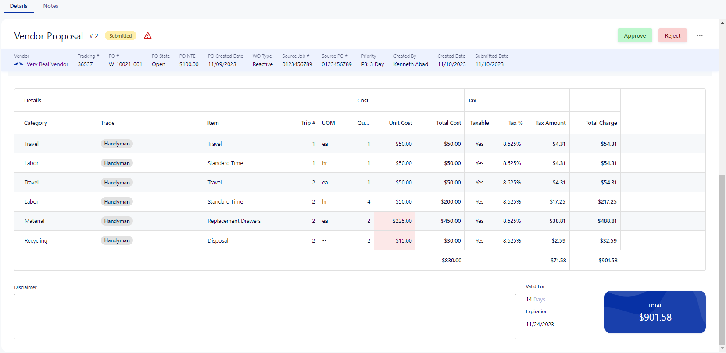Click the scrollbar down arrow
Viewport: 726px width, 353px height.
(722, 349)
